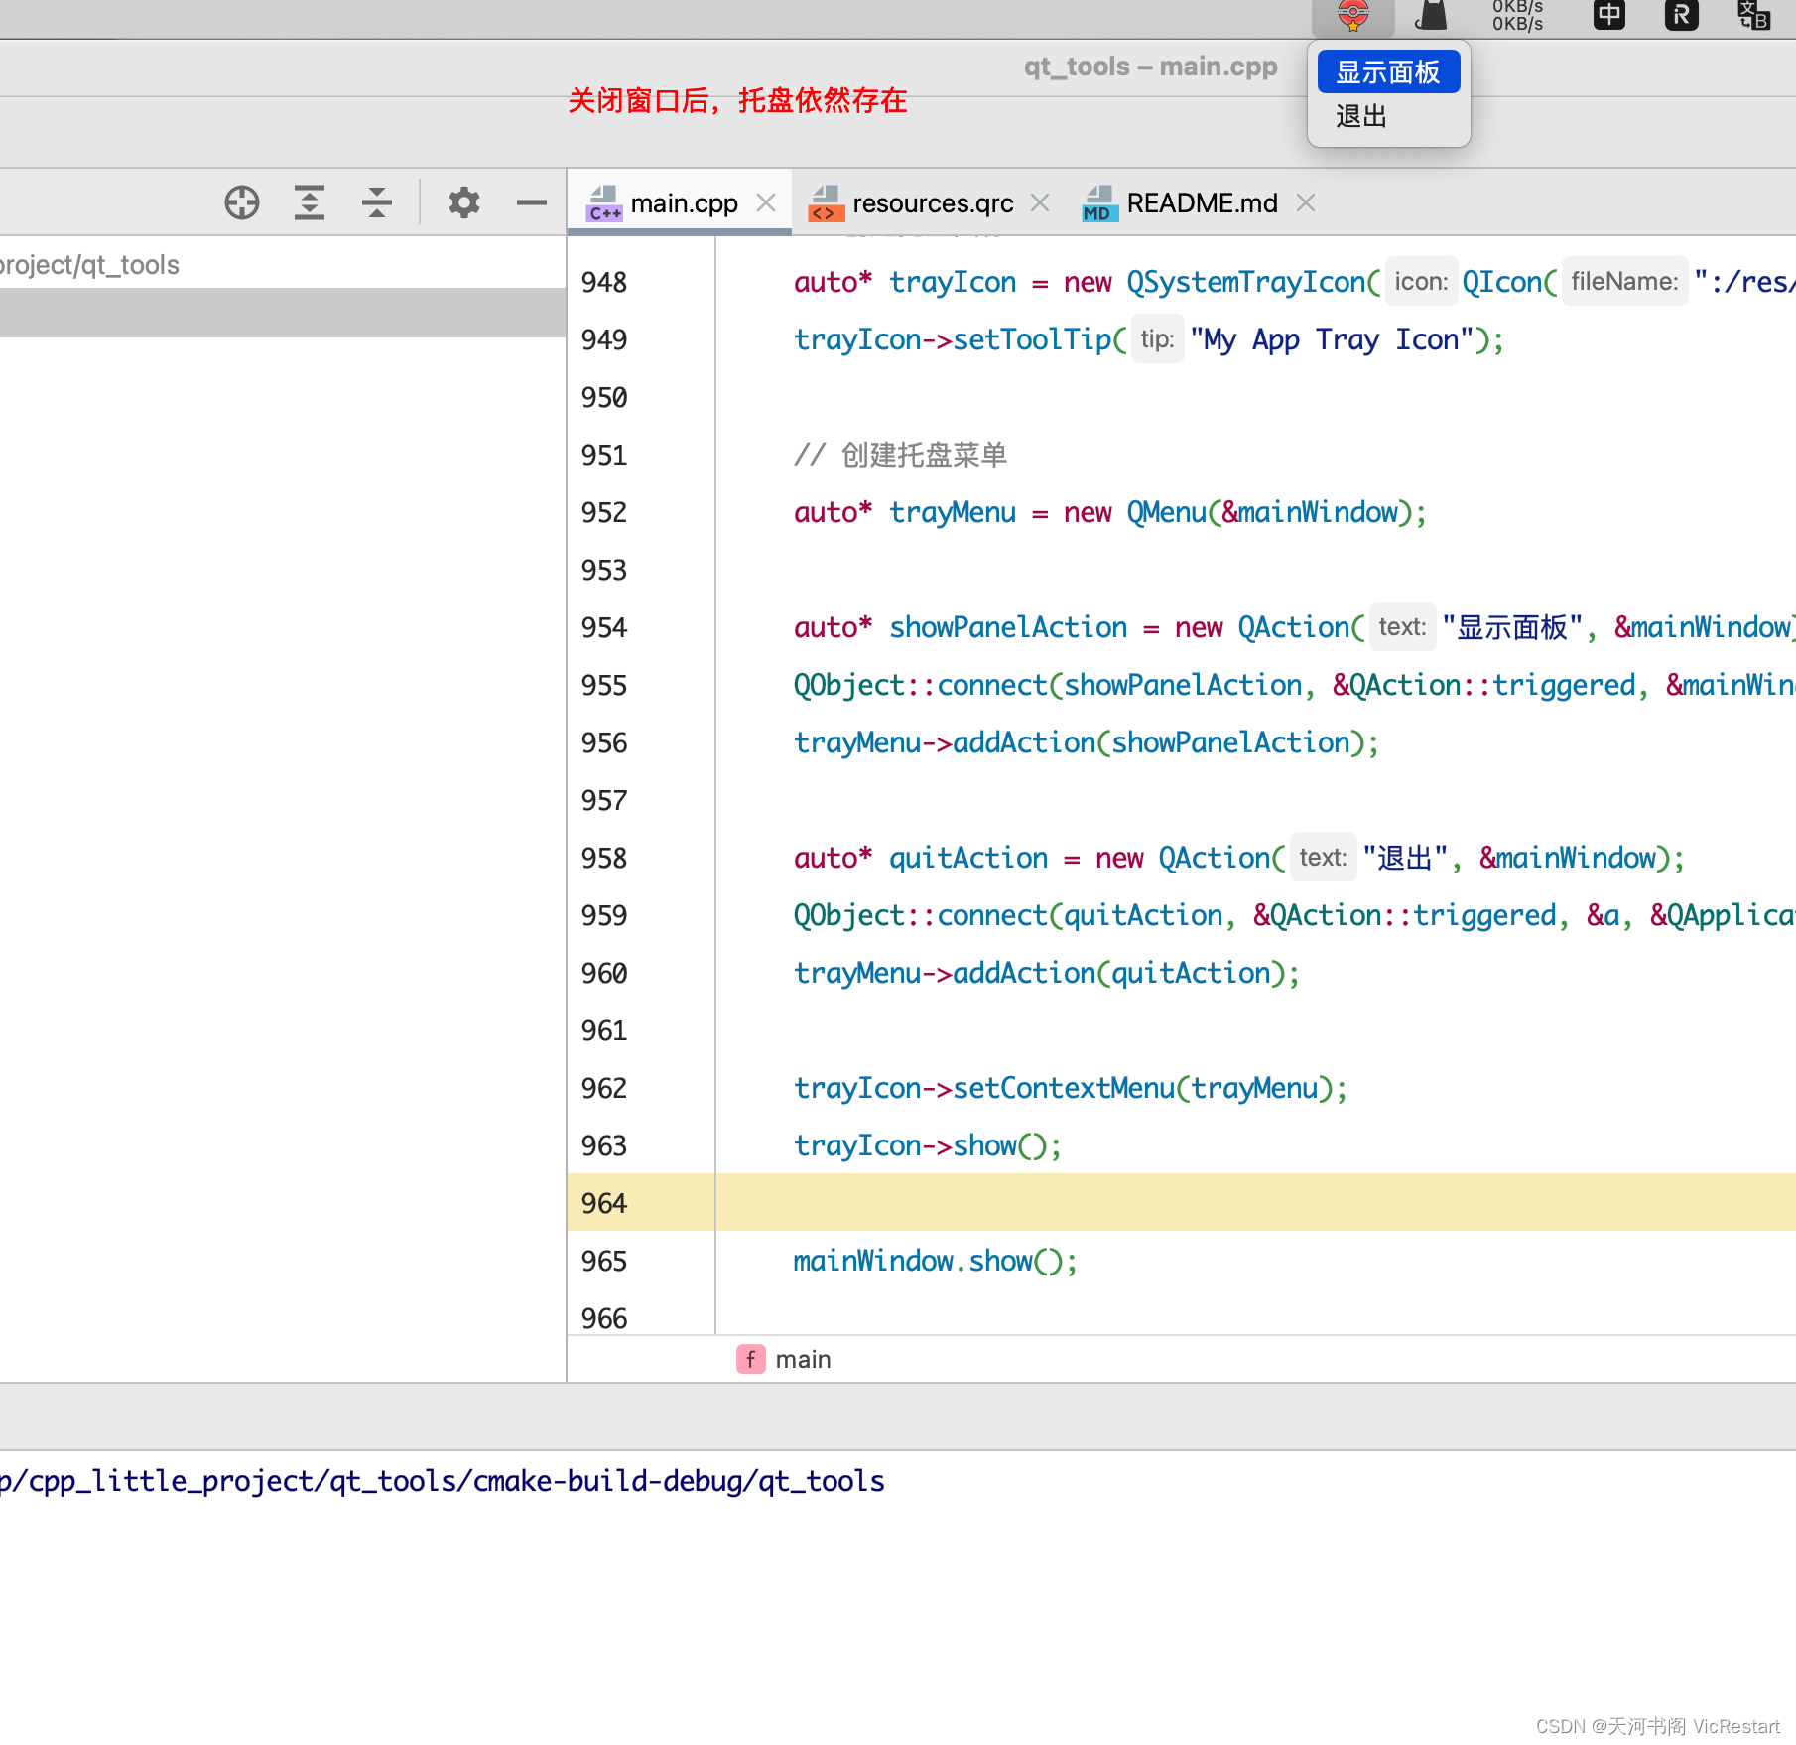Viewport: 1796px width, 1745px height.
Task: Click the // 创建托盘菜单 comment line
Action: coord(900,455)
